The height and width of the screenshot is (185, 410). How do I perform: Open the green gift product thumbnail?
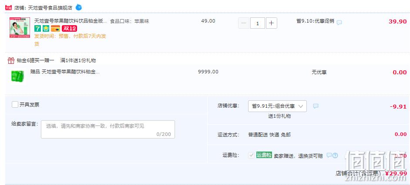click(17, 76)
